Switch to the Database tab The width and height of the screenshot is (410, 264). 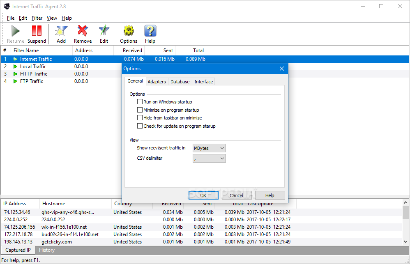pos(180,82)
